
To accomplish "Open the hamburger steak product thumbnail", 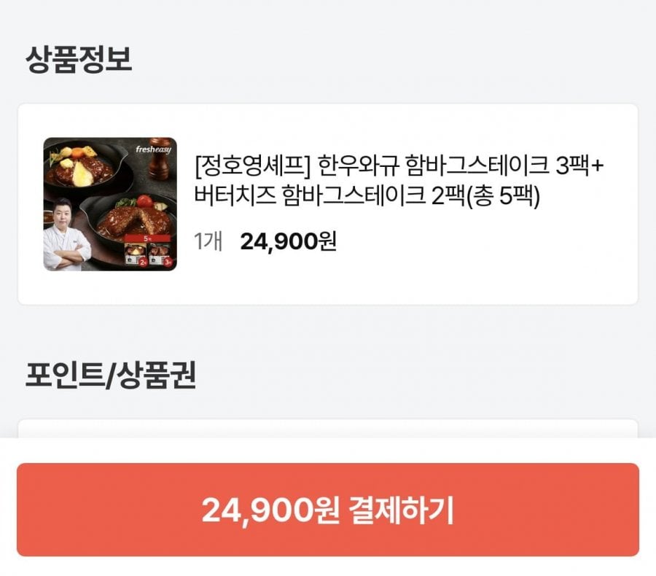I will click(x=110, y=204).
